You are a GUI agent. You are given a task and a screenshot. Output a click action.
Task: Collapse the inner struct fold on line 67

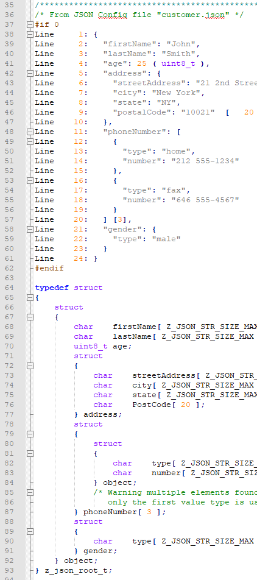pos(30,317)
